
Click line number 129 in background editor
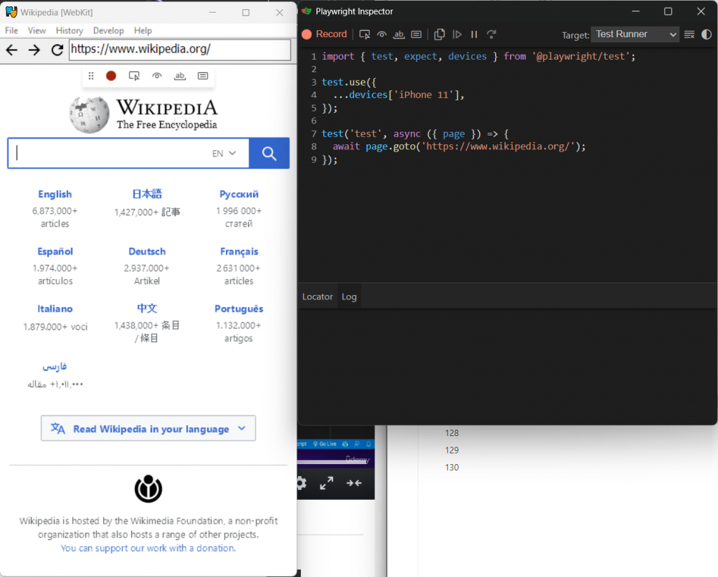pyautogui.click(x=452, y=450)
